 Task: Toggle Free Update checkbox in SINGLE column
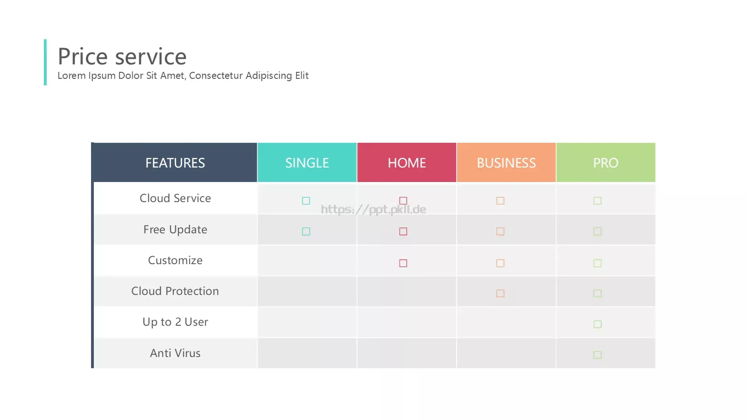click(306, 231)
